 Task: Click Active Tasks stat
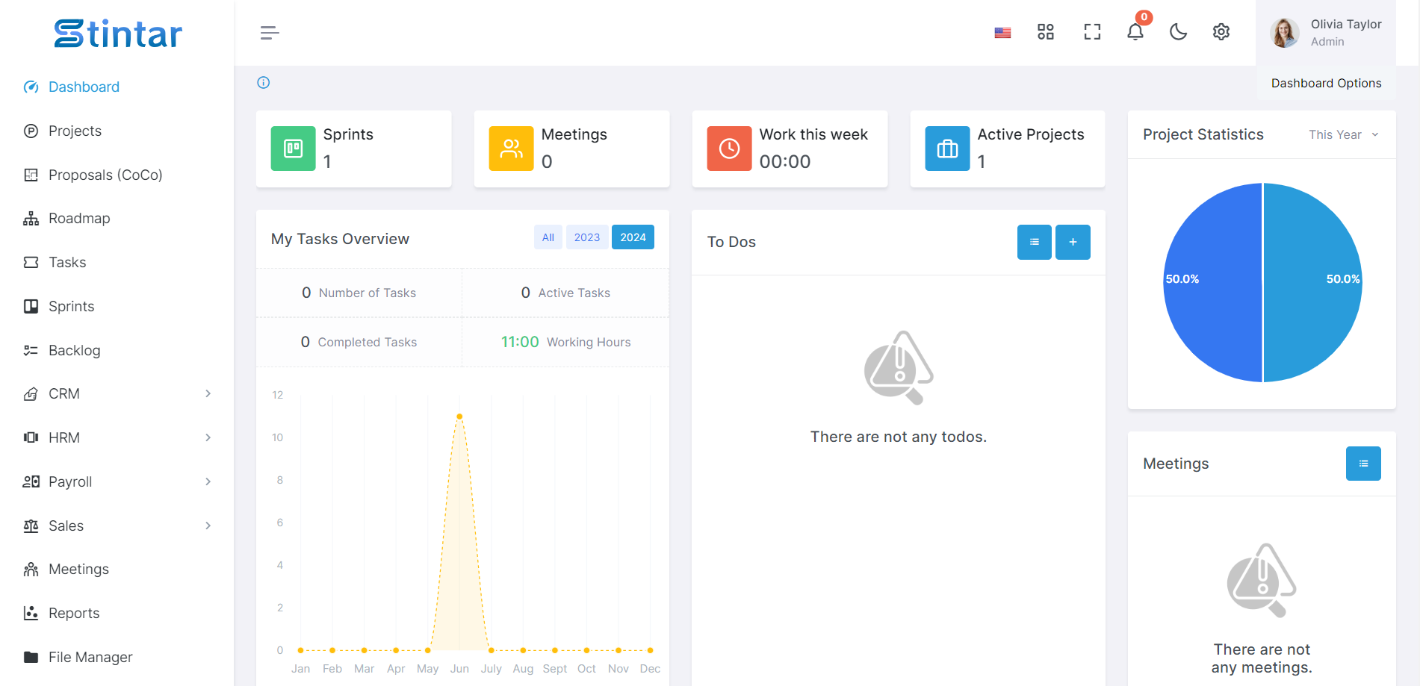point(565,293)
